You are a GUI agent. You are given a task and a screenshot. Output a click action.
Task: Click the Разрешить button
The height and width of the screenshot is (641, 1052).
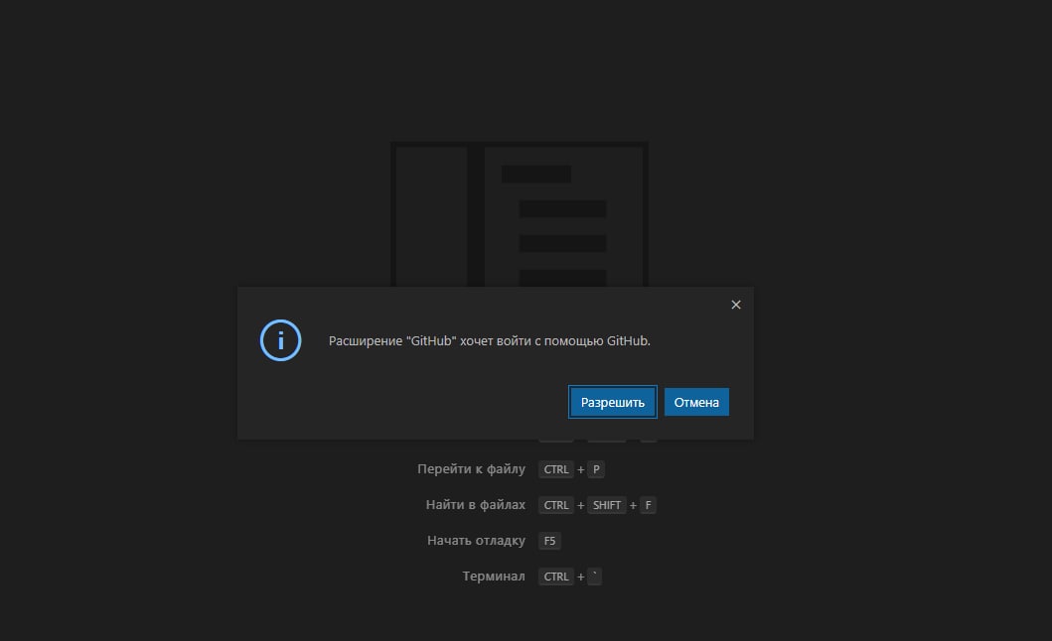pos(612,402)
